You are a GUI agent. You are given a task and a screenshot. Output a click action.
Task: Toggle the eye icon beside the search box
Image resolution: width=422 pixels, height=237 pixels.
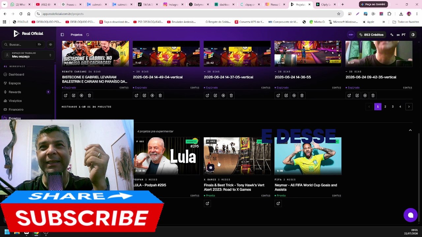50,44
